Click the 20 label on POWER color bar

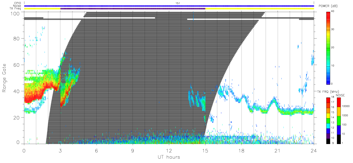pos(333,47)
